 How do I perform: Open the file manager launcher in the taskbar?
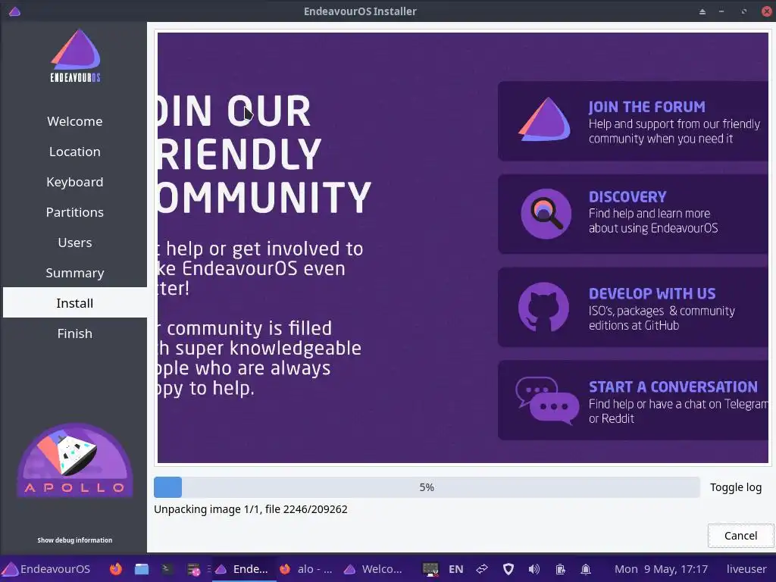142,569
